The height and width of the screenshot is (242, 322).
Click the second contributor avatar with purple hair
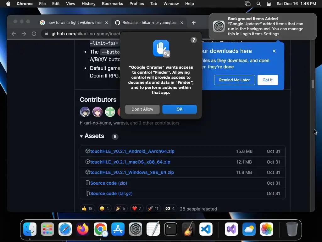[97, 112]
